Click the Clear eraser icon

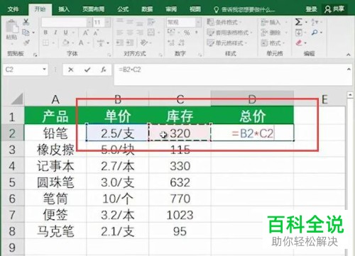point(299,43)
